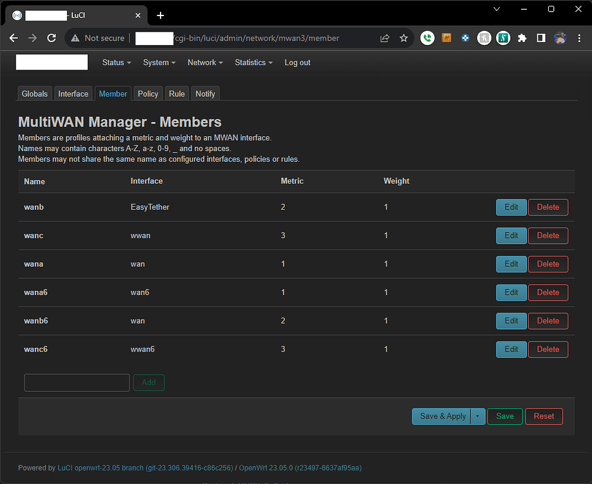Screen dimensions: 592x484
Task: Switch to the Policy tab
Action: pos(148,94)
